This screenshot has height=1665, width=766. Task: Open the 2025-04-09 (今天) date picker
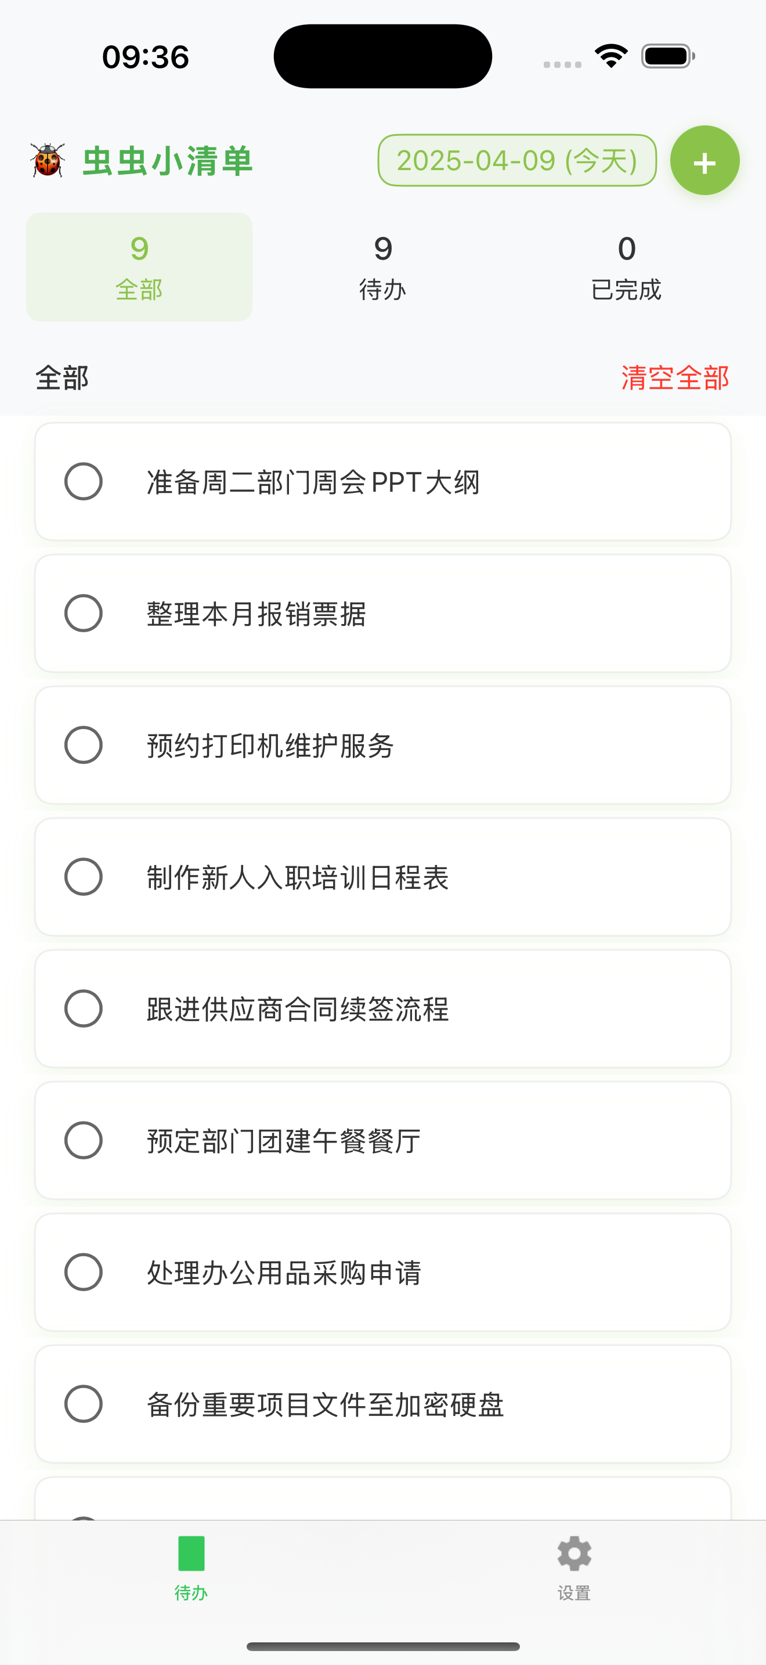click(x=516, y=160)
